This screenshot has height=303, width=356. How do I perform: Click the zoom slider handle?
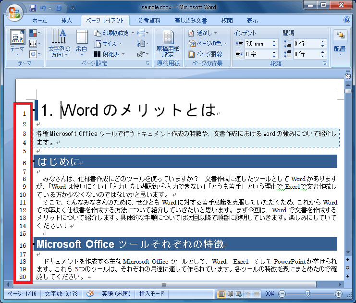[x=307, y=294]
